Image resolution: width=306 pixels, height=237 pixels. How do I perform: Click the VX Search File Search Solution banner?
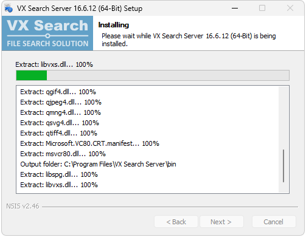47,33
